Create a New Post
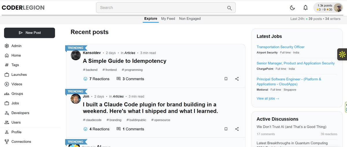This screenshot has height=147, width=347. (x=29, y=33)
